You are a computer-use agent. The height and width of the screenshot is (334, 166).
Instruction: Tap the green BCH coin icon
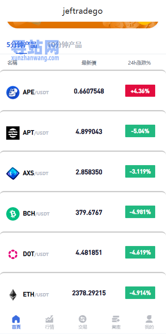click(x=13, y=214)
